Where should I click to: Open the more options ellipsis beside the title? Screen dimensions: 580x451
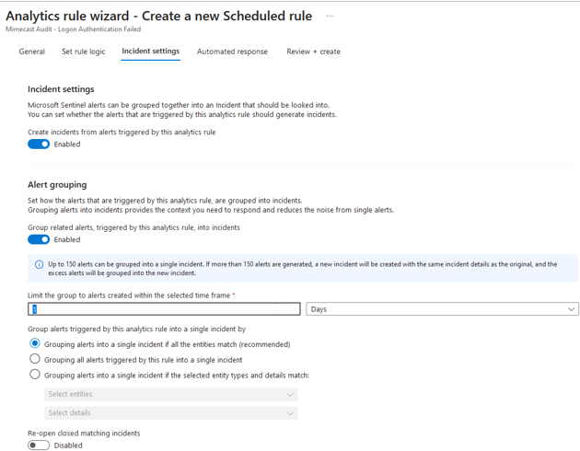point(330,16)
